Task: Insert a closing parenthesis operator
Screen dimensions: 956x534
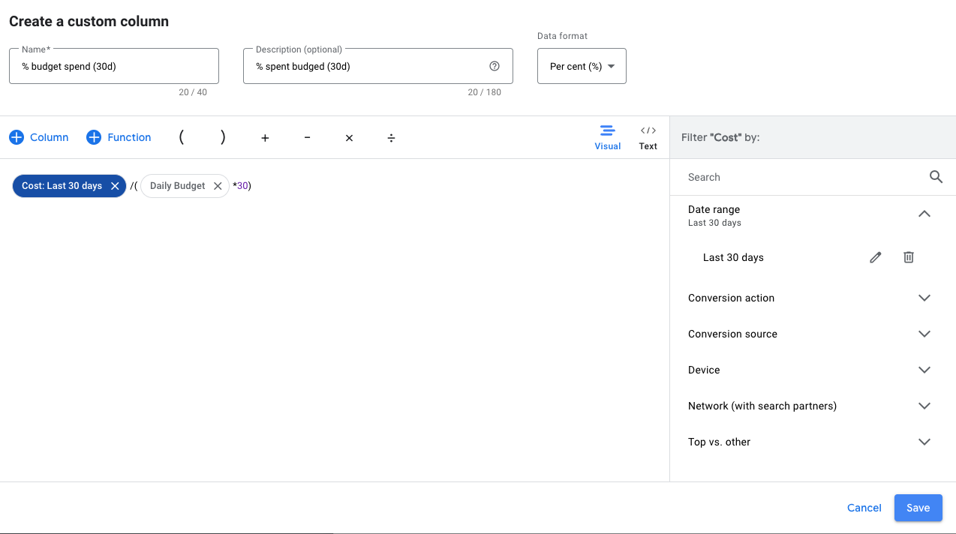Action: [x=223, y=137]
